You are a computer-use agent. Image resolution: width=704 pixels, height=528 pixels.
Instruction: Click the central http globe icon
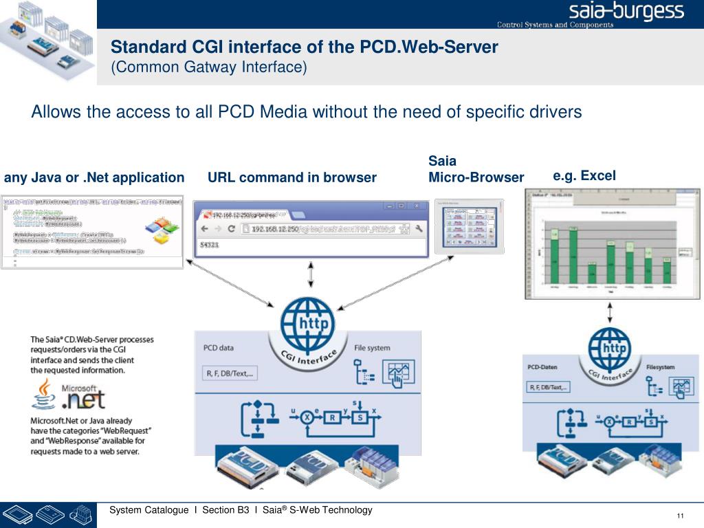[308, 324]
